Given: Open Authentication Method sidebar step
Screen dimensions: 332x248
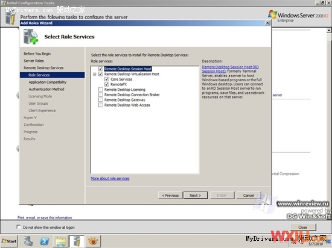Looking at the screenshot, I should pos(46,89).
